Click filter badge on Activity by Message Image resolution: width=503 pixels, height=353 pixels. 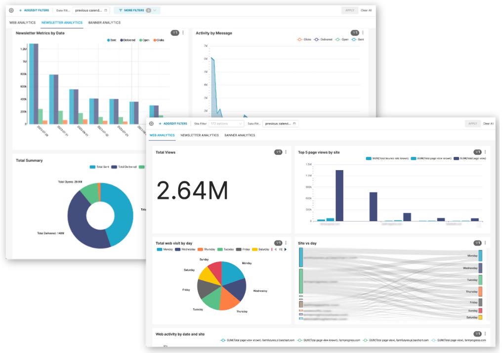tap(354, 33)
